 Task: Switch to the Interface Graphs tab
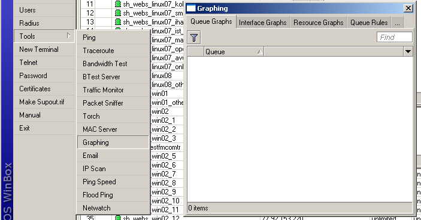(x=262, y=23)
